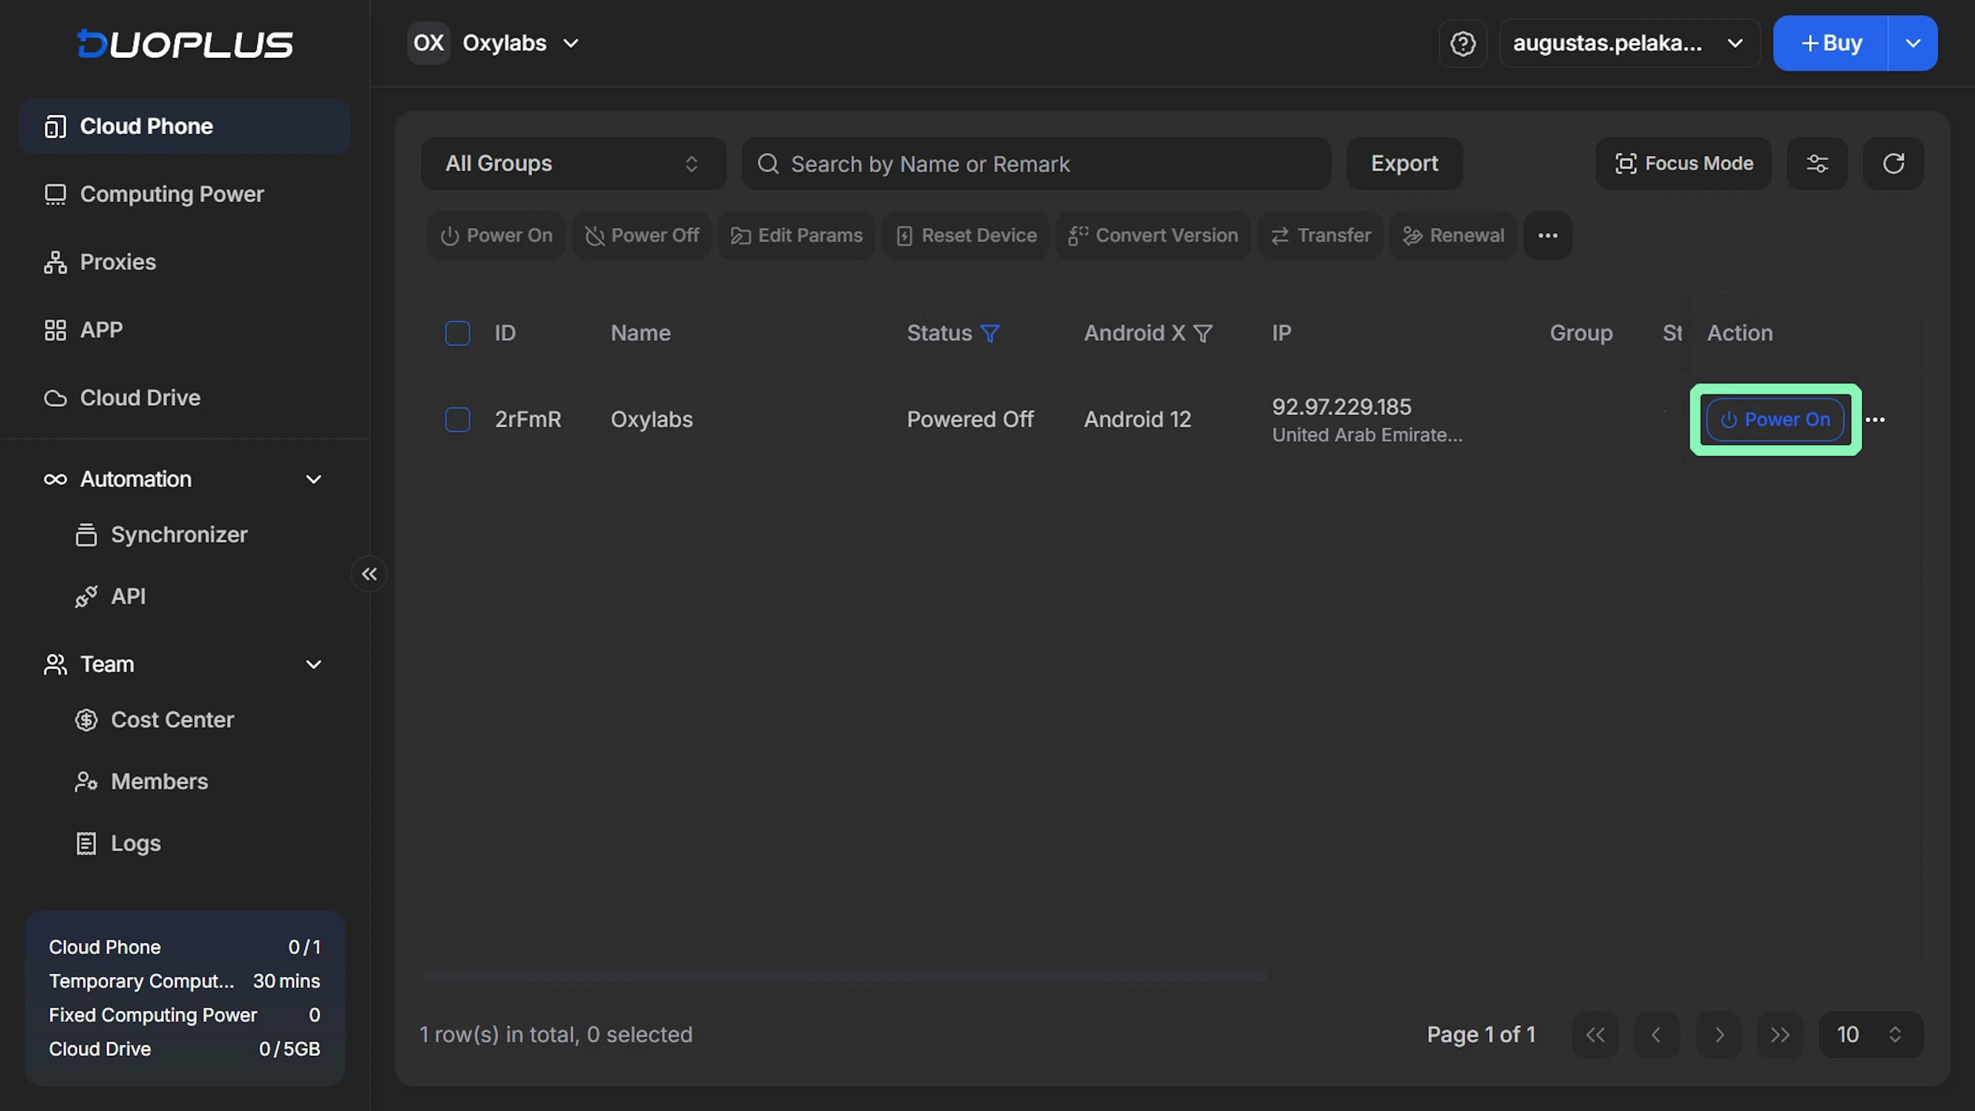Click the Name column header
Screen dimensions: 1975x1111
click(640, 333)
